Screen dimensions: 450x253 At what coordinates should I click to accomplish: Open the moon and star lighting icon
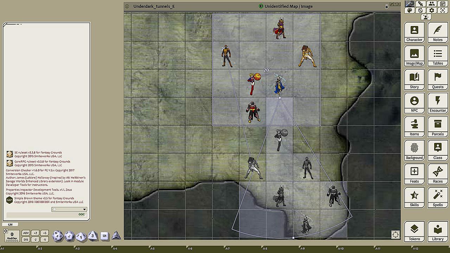(x=420, y=11)
